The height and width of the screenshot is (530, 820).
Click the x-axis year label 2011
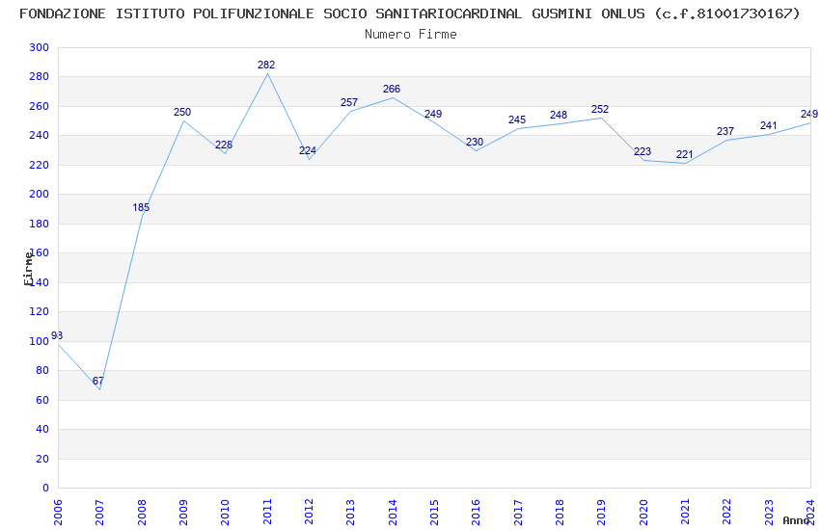pos(267,513)
